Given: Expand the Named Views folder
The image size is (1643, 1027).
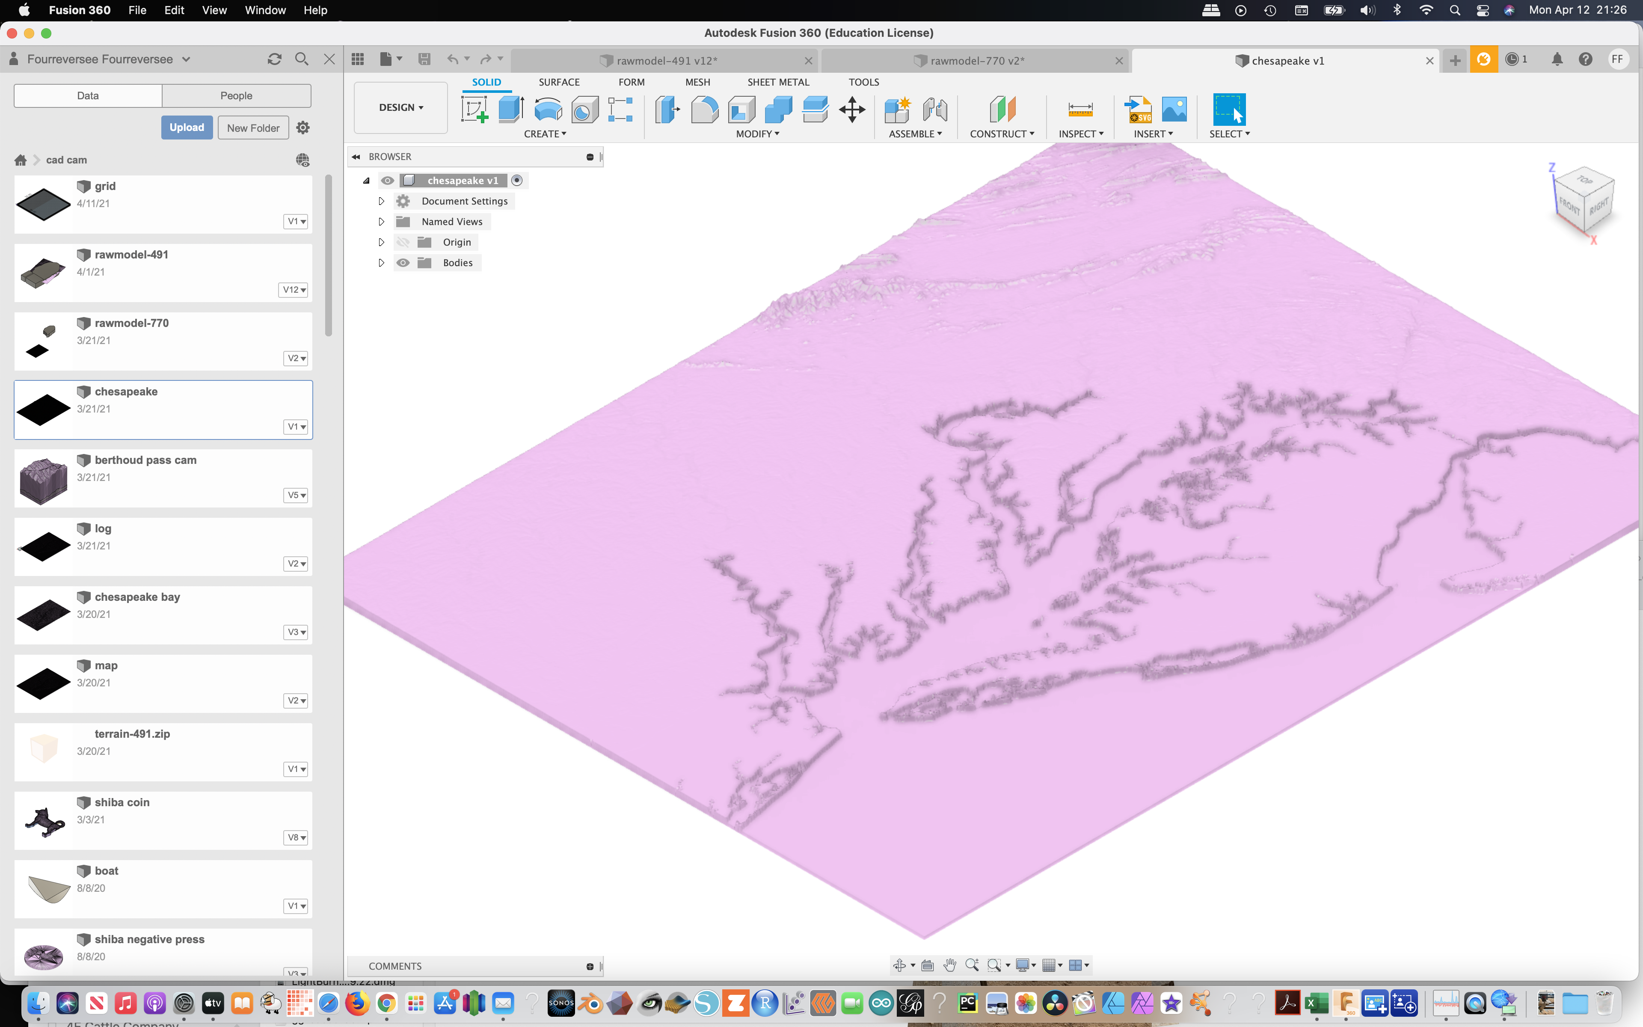Looking at the screenshot, I should [381, 221].
